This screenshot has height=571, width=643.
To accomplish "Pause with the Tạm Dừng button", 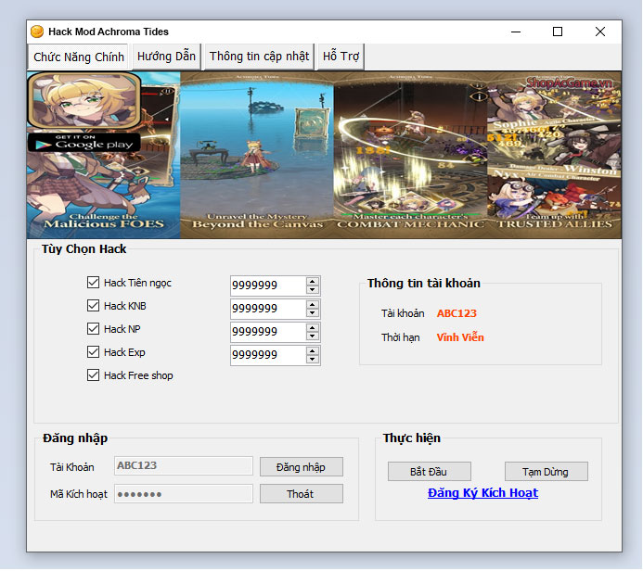I will 547,472.
